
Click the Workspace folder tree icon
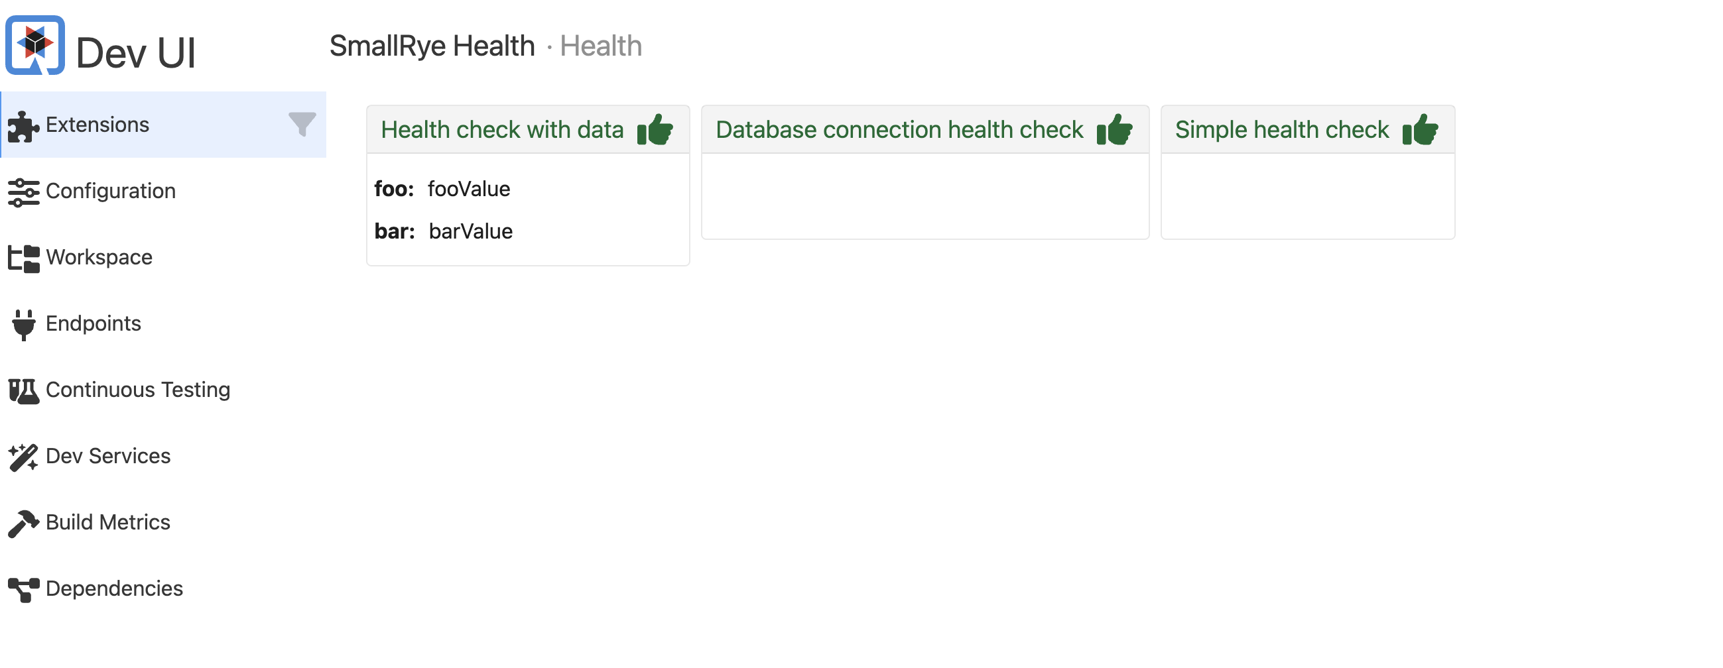coord(23,258)
